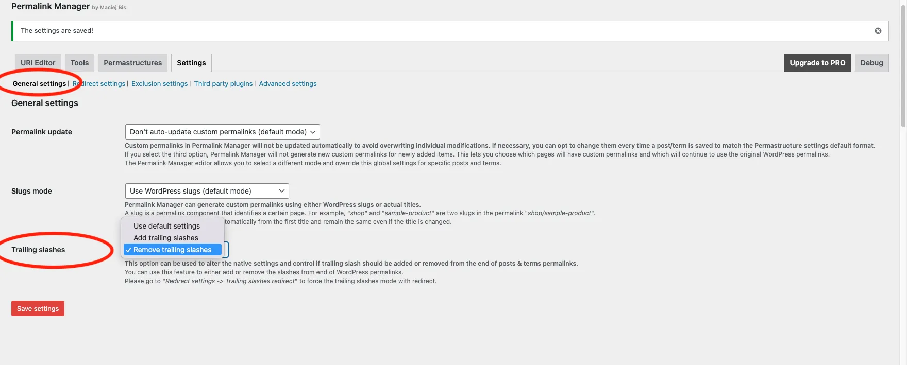Screen dimensions: 907x365
Task: Pick 'Add trailing slashes' from the list
Action: coord(165,238)
